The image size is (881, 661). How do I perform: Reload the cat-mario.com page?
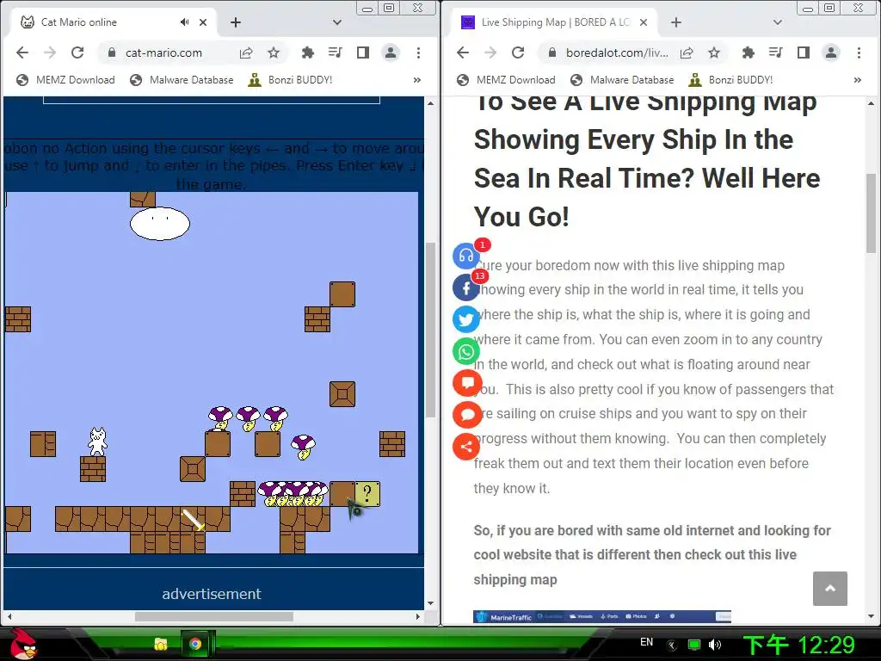[77, 53]
